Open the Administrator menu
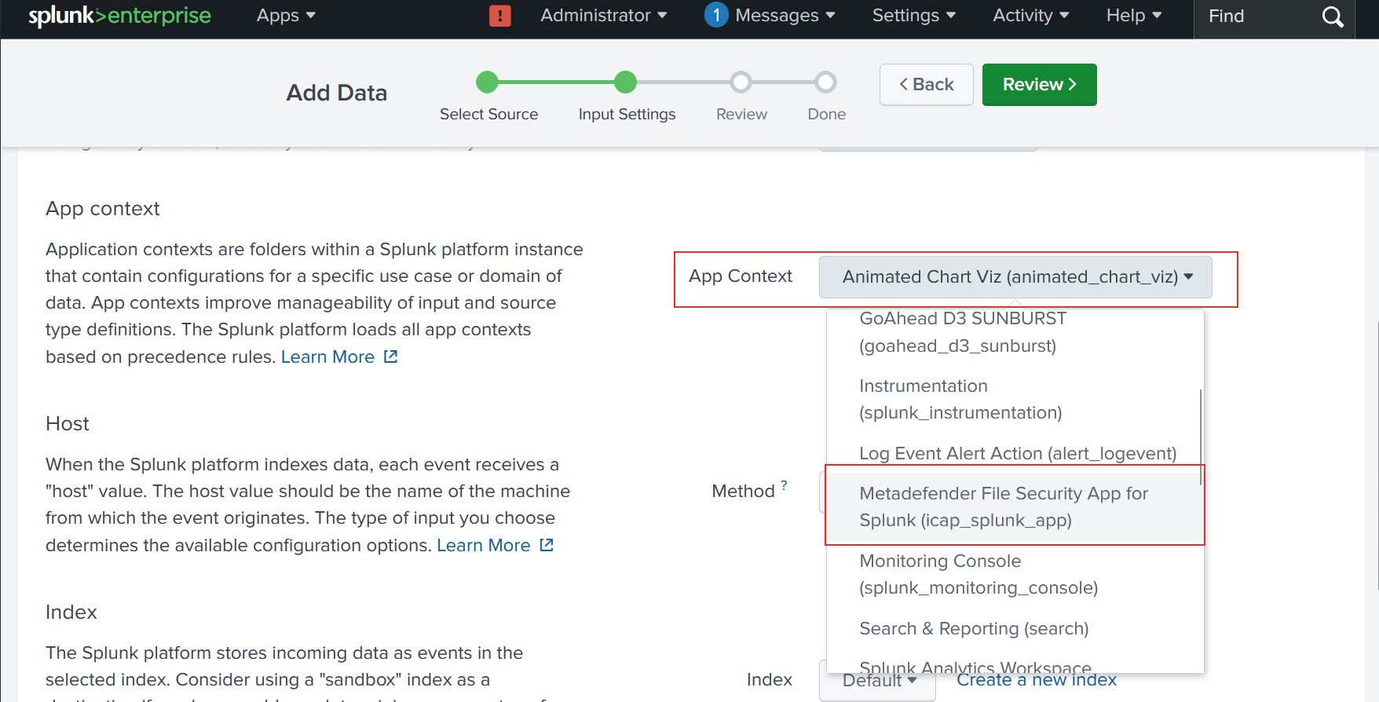 point(603,16)
